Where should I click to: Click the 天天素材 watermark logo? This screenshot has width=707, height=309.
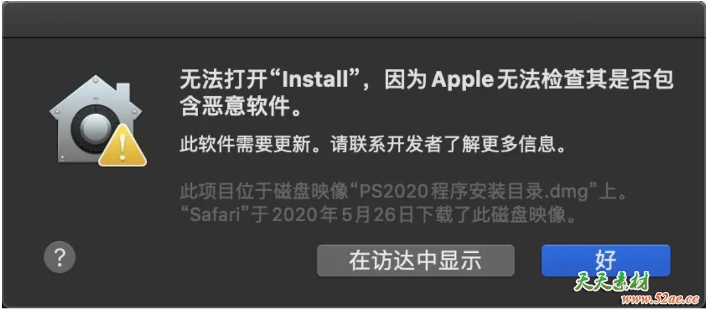pyautogui.click(x=611, y=282)
